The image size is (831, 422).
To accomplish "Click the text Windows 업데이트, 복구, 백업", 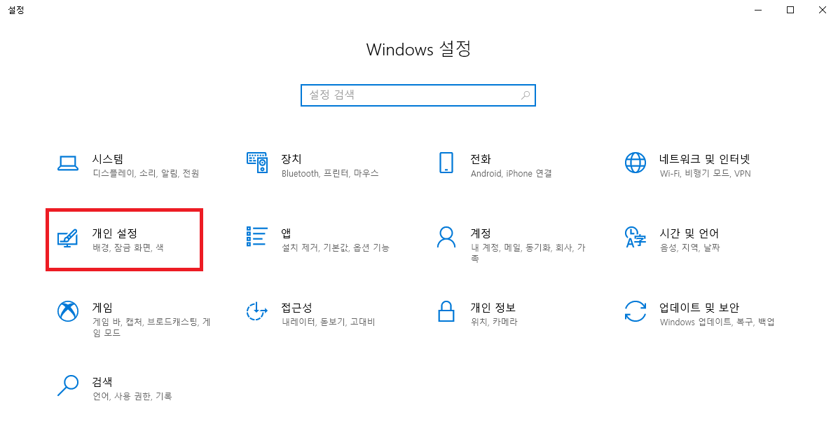I will click(x=717, y=322).
